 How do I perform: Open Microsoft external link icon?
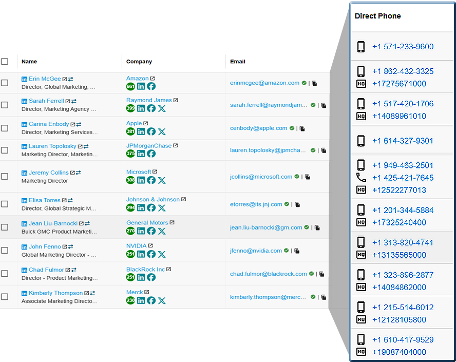155,172
